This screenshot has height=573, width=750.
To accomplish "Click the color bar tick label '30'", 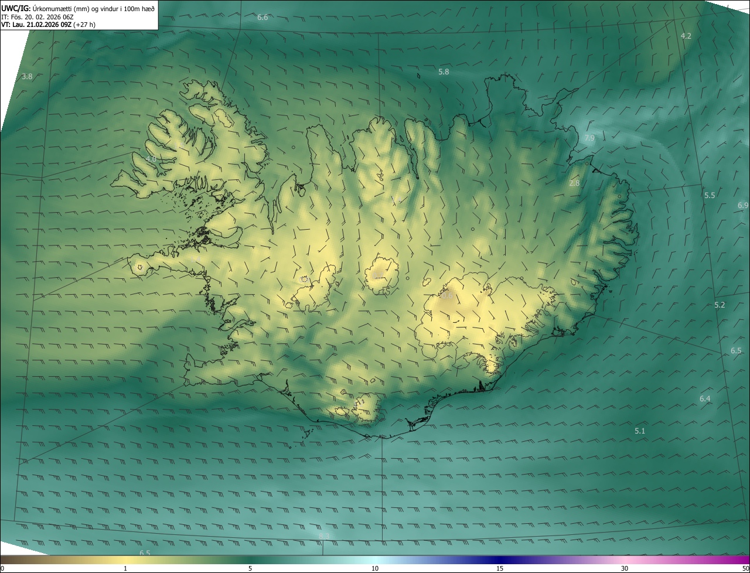I will click(x=625, y=568).
